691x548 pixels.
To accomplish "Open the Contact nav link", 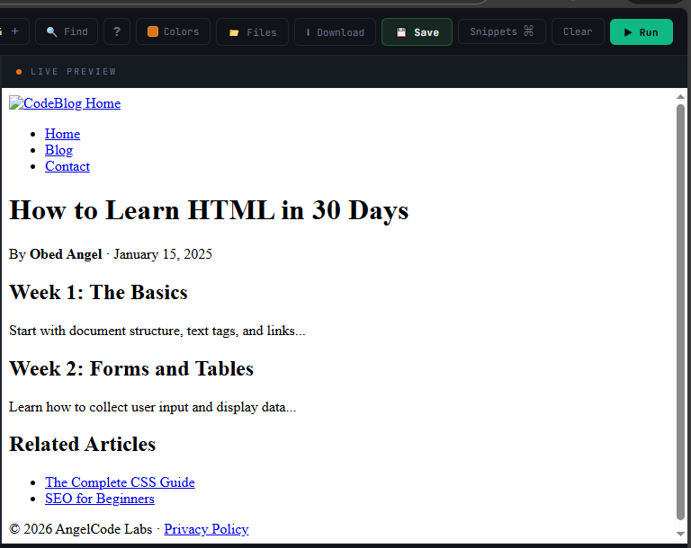I will pos(67,166).
